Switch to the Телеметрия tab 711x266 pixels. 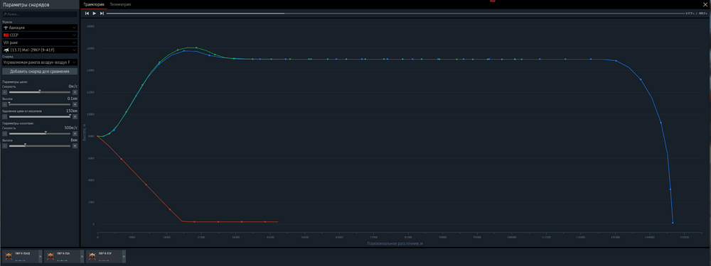(121, 4)
